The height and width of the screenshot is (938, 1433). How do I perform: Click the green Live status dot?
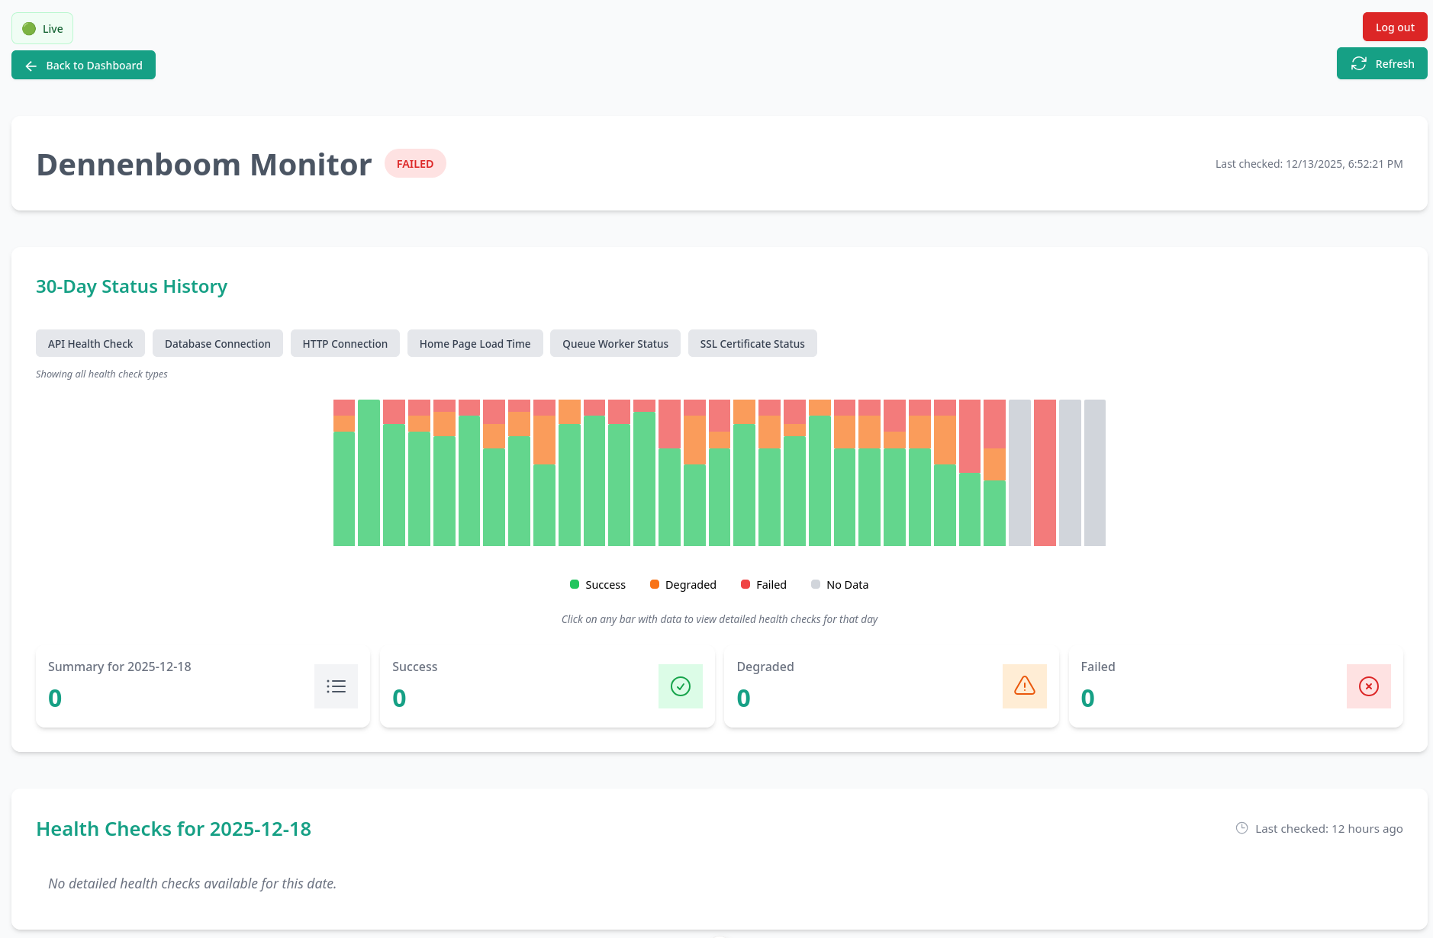pyautogui.click(x=29, y=29)
